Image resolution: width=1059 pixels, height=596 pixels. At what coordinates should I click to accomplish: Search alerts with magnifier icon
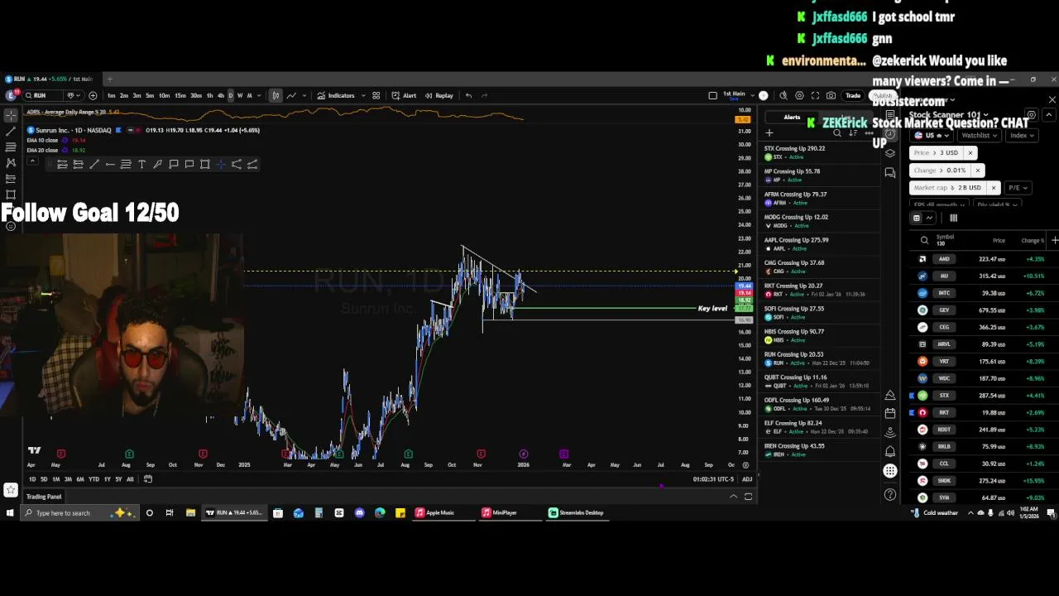tap(837, 133)
